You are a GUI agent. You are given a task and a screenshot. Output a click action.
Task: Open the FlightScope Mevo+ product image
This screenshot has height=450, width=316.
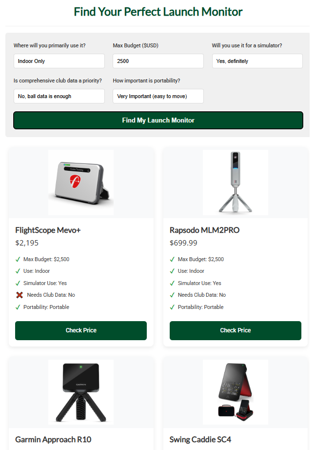(81, 183)
